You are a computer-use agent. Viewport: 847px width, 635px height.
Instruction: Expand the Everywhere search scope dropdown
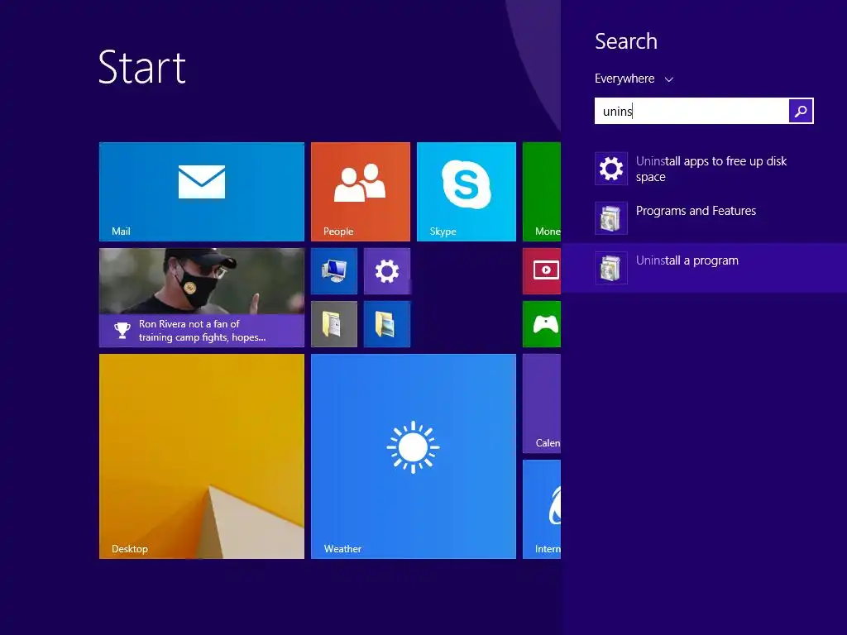(x=634, y=79)
